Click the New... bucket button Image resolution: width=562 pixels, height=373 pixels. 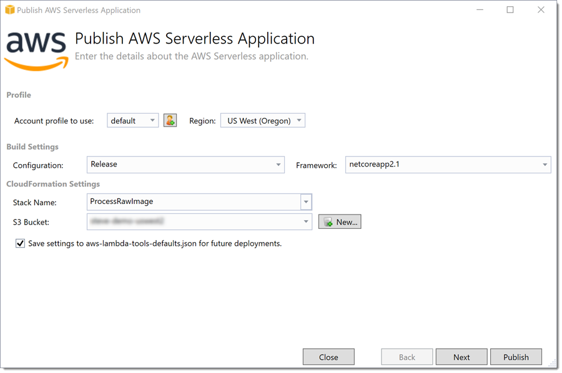[x=340, y=221]
